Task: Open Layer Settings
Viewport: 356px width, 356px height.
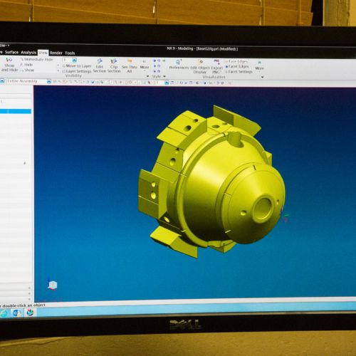Action: tap(77, 71)
